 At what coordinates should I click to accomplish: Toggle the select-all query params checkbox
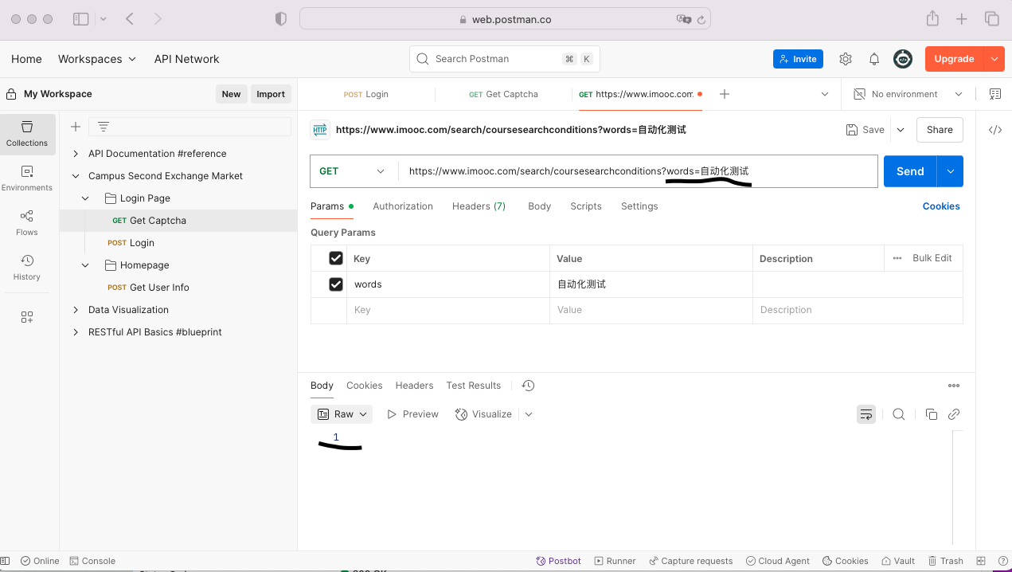click(x=336, y=258)
